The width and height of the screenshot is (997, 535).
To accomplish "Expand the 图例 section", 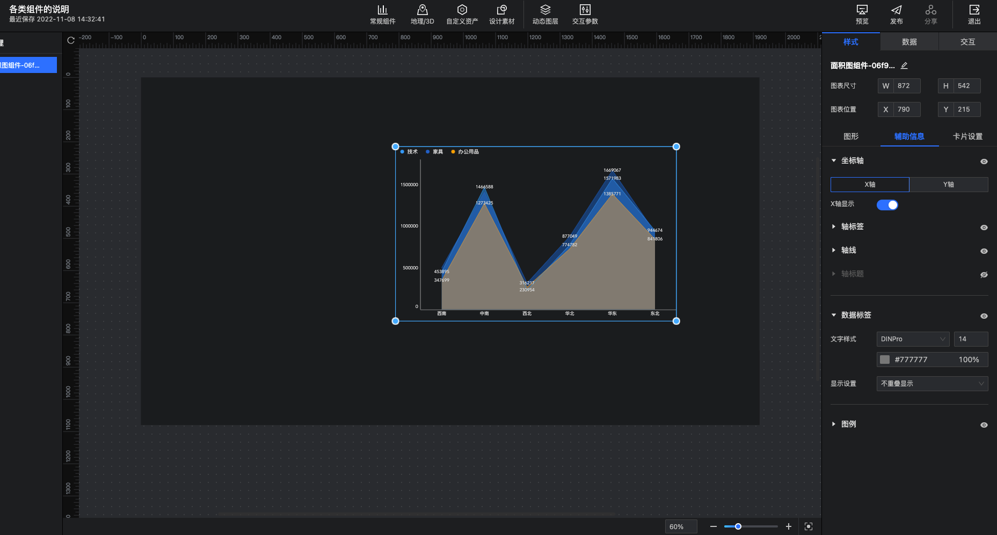I will point(833,424).
